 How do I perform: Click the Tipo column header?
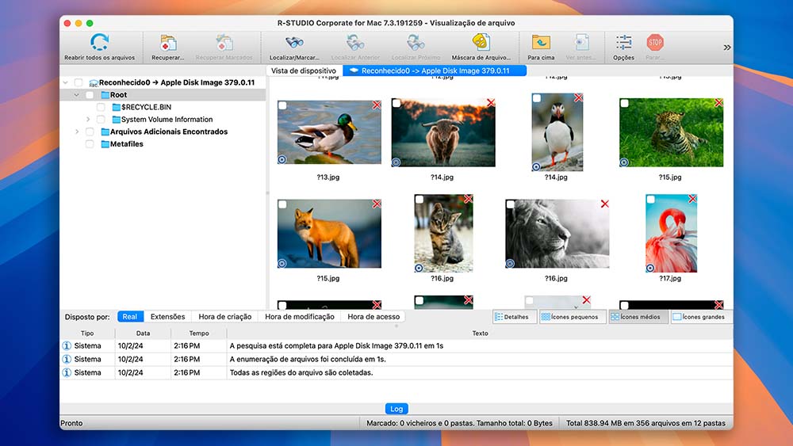click(x=87, y=334)
